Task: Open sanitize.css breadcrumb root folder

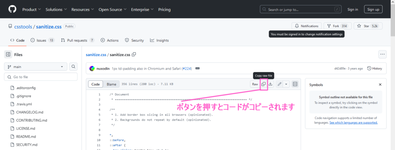Action: pyautogui.click(x=96, y=55)
